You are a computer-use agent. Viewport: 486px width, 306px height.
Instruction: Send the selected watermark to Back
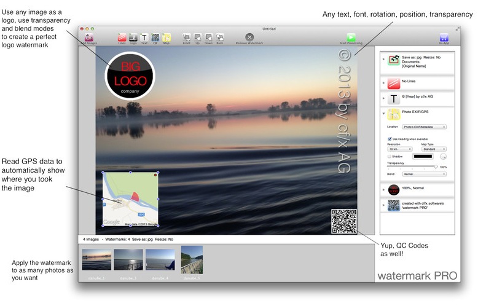click(x=220, y=38)
